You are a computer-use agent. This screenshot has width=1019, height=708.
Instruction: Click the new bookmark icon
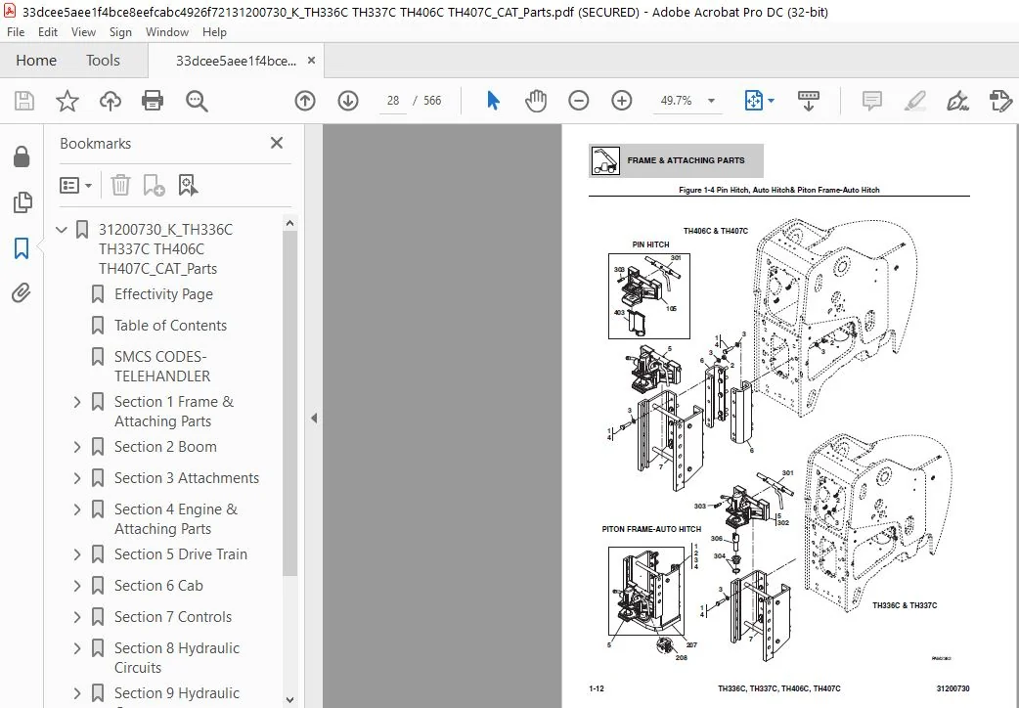tap(154, 185)
